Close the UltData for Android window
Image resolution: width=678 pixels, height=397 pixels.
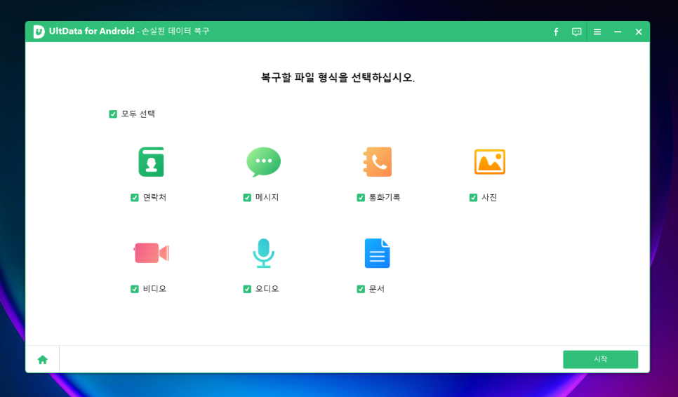click(x=638, y=32)
